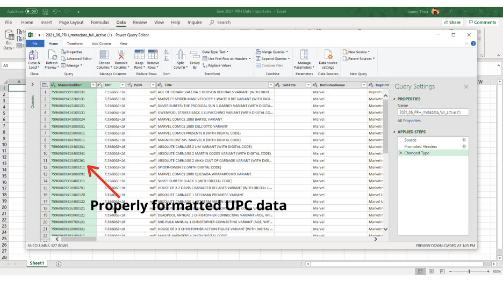Select the Source applied step
Image resolution: width=503 pixels, height=282 pixels.
click(x=433, y=140)
